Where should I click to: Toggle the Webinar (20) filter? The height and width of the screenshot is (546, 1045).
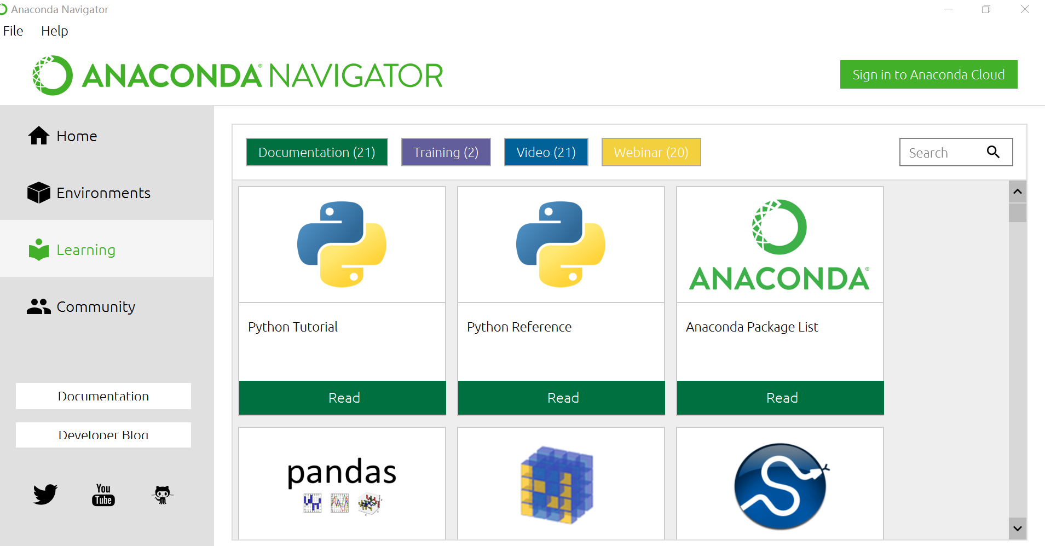[x=651, y=152]
